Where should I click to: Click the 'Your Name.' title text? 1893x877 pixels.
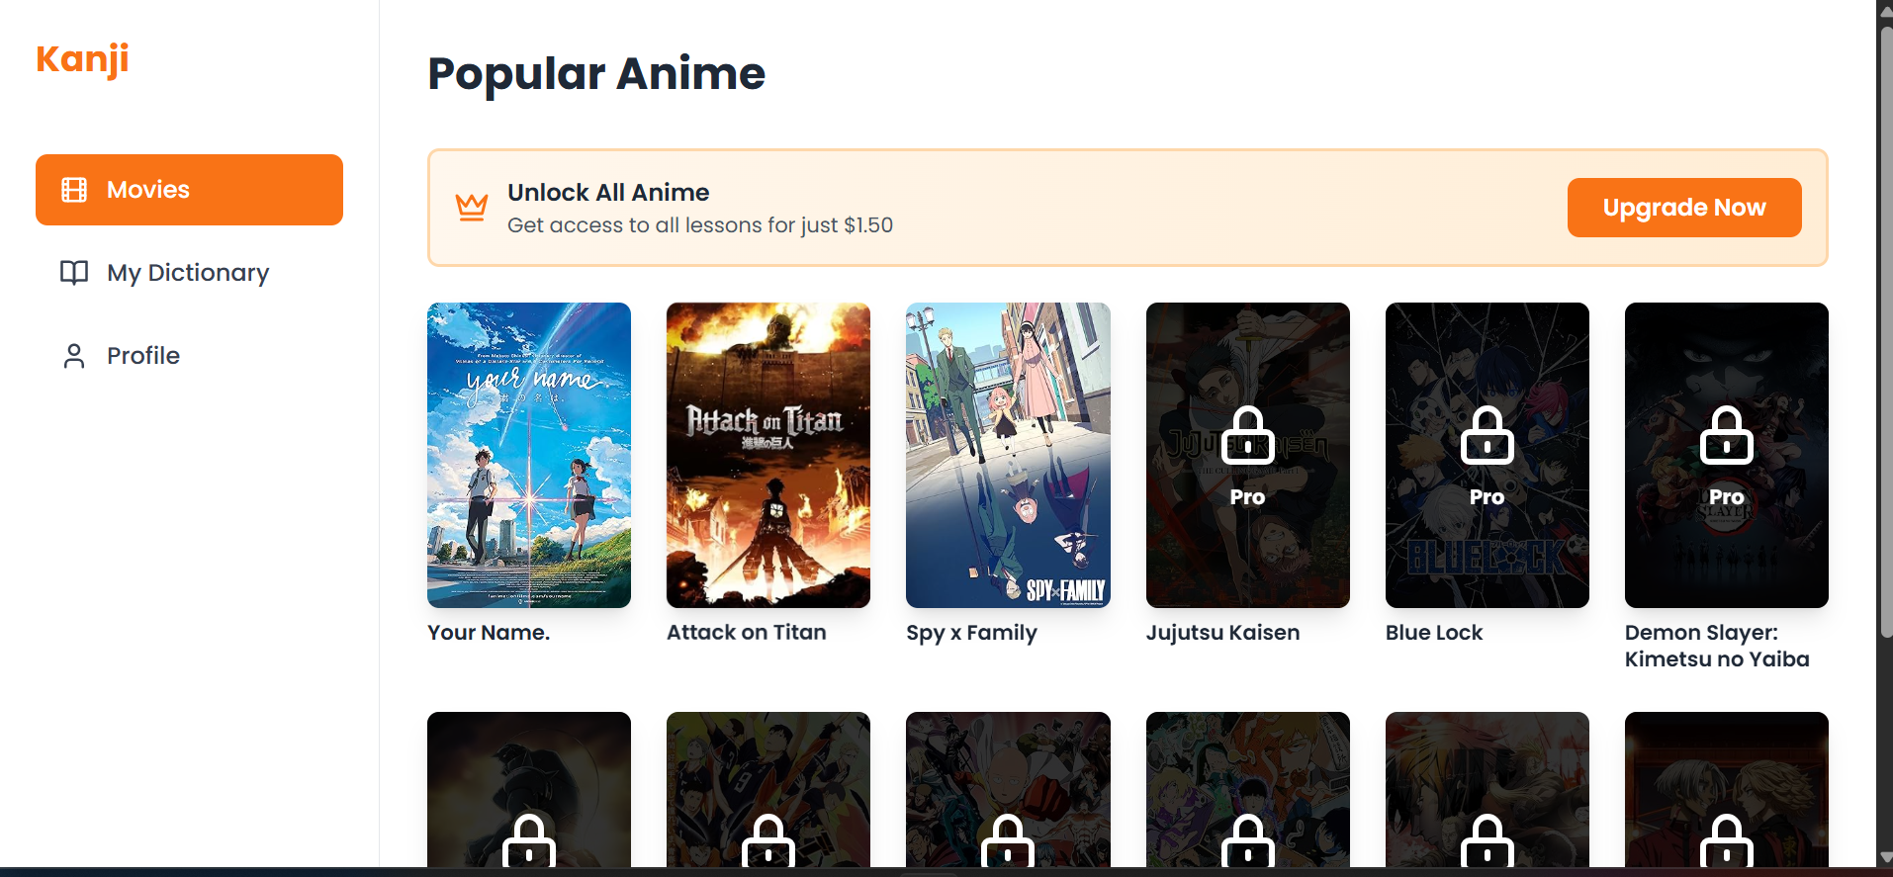pyautogui.click(x=489, y=633)
